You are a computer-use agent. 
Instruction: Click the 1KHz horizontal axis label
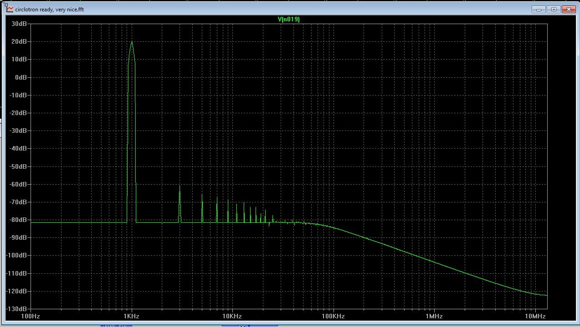(131, 316)
